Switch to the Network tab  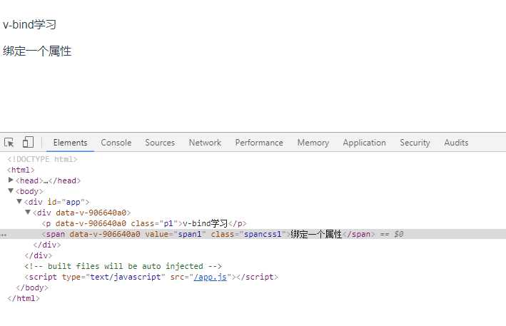coord(205,143)
